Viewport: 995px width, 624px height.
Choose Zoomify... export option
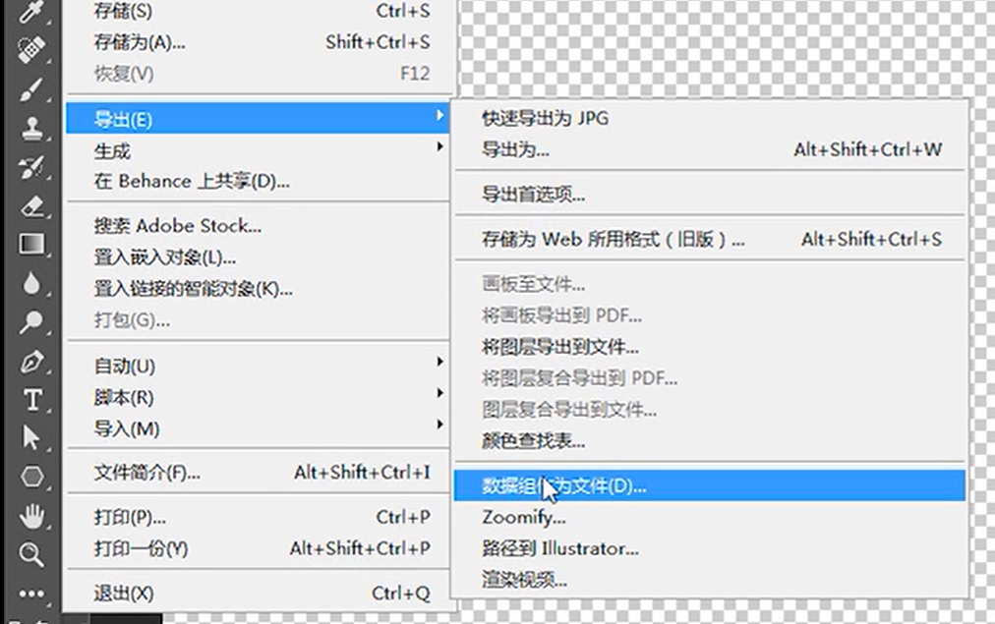point(710,518)
